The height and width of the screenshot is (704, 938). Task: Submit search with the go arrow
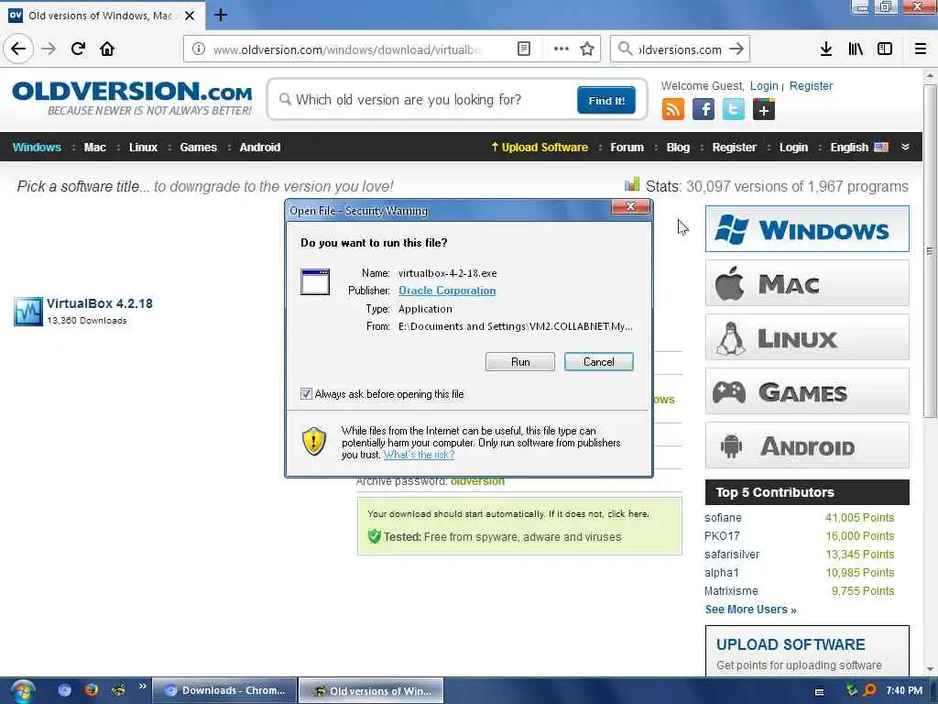click(x=736, y=49)
